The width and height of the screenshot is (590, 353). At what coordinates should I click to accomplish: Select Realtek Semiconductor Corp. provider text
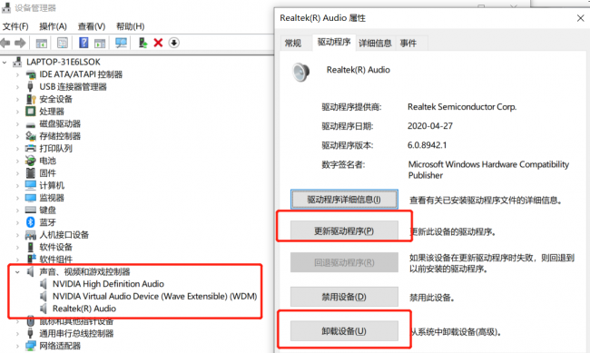point(462,107)
